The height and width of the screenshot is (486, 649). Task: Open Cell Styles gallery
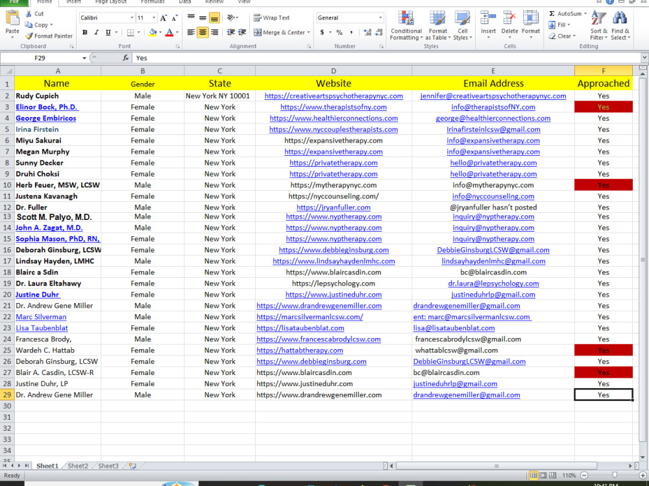462,26
